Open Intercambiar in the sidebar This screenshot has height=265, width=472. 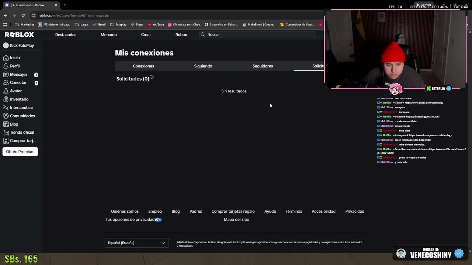point(18,107)
